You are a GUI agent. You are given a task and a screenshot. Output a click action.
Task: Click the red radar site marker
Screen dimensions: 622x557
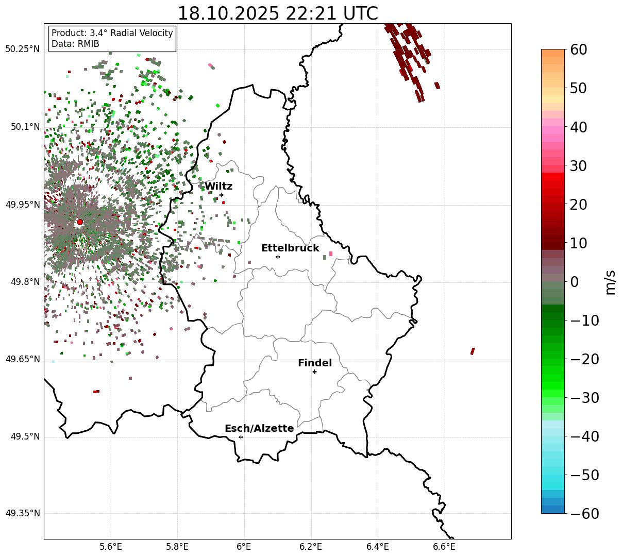[80, 222]
